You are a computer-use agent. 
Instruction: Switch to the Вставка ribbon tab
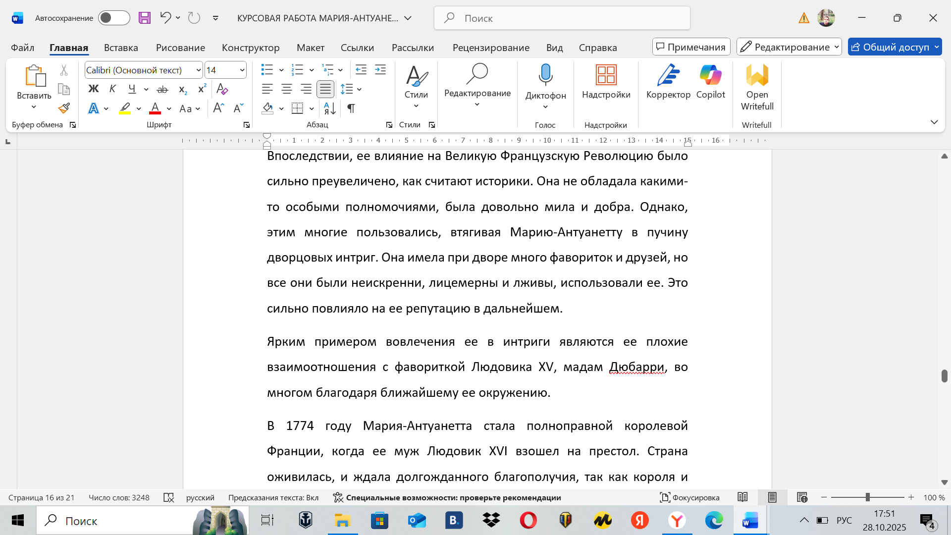coord(121,48)
